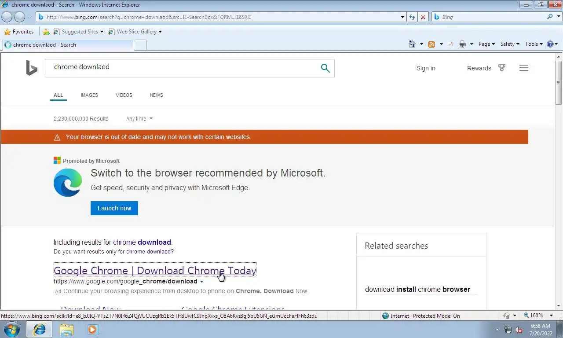Click the Rewards trophy icon
Screen dimensions: 563x338
tap(502, 68)
